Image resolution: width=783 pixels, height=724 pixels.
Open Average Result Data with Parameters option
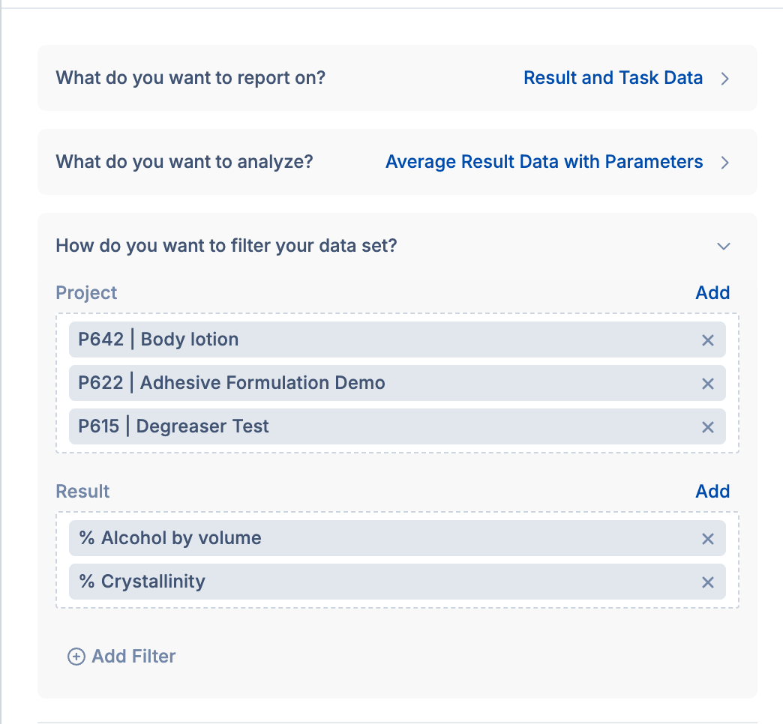544,162
